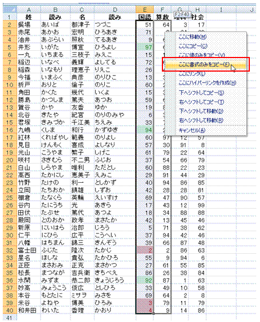Select column A header
Image resolution: width=260 pixels, height=322 pixels.
pos(29,10)
